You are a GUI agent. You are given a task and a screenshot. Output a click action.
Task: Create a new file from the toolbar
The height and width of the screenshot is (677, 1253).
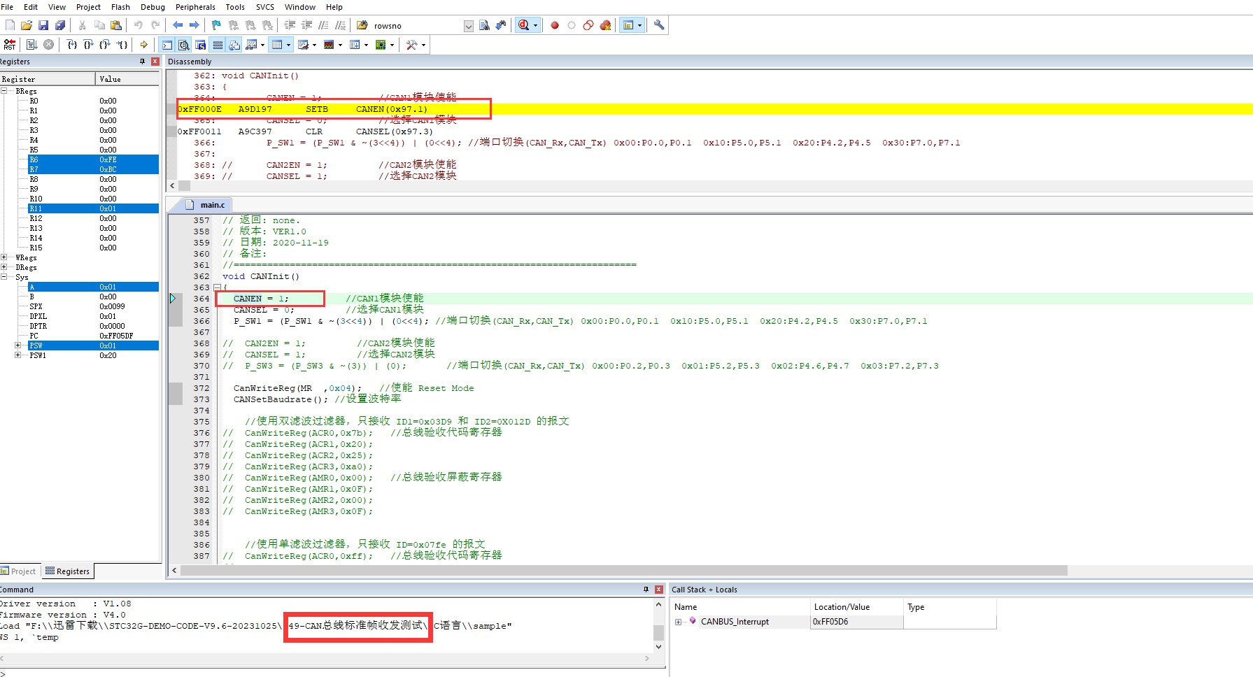tap(10, 25)
